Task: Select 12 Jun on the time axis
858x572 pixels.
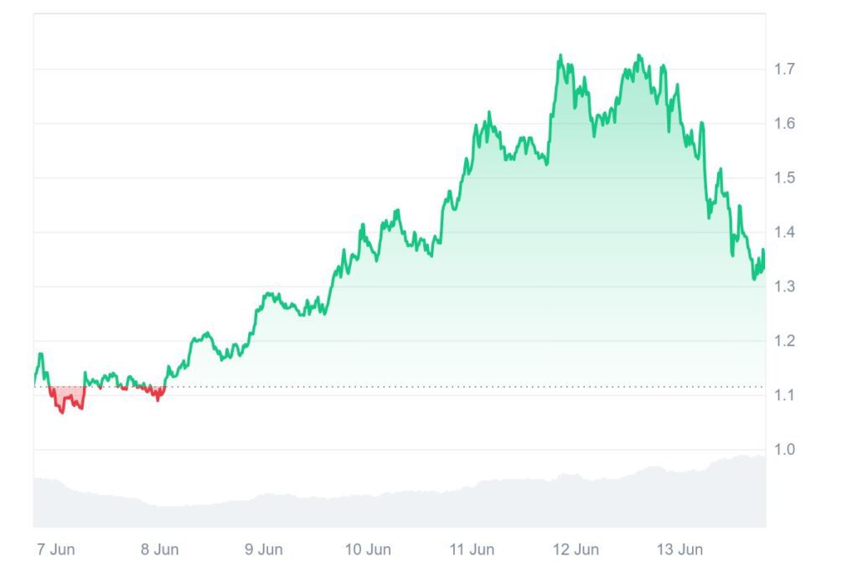Action: point(576,549)
